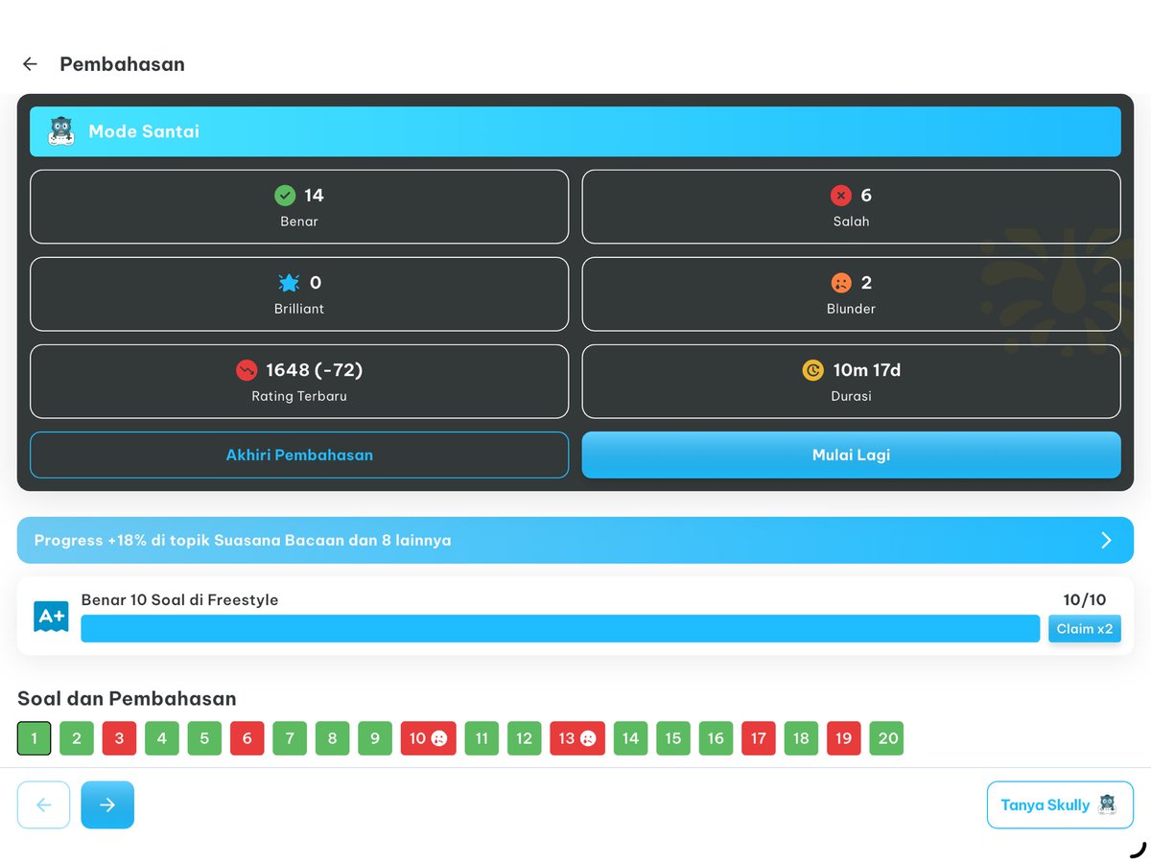Click Skully robot icon in Tanya Skully

1107,805
